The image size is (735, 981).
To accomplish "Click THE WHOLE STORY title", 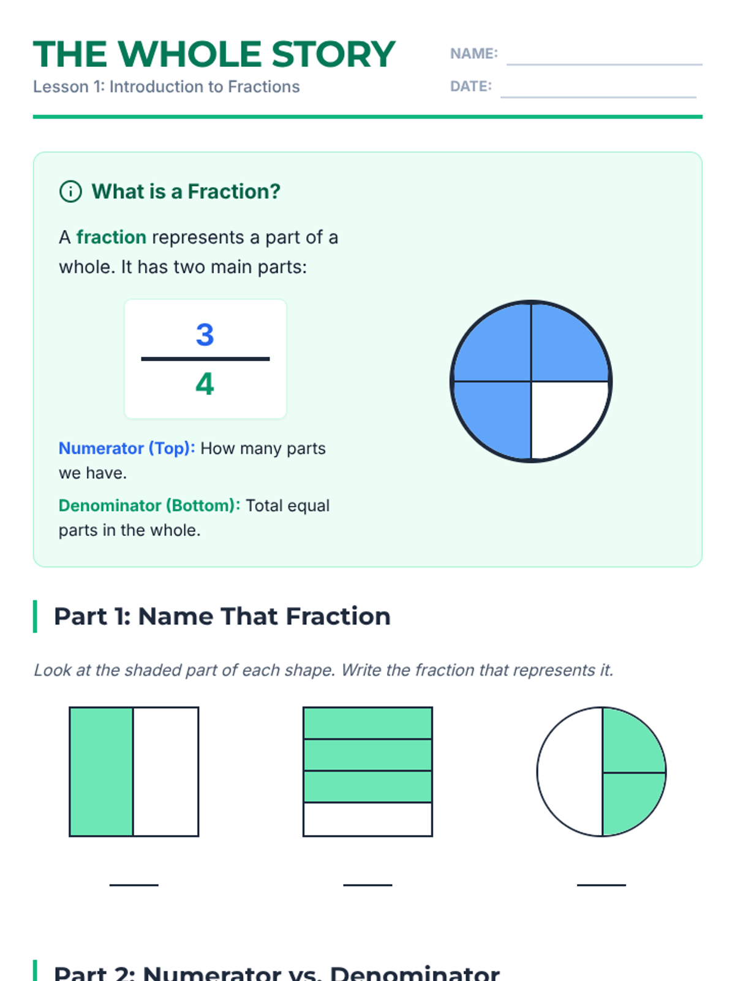I will coord(214,55).
